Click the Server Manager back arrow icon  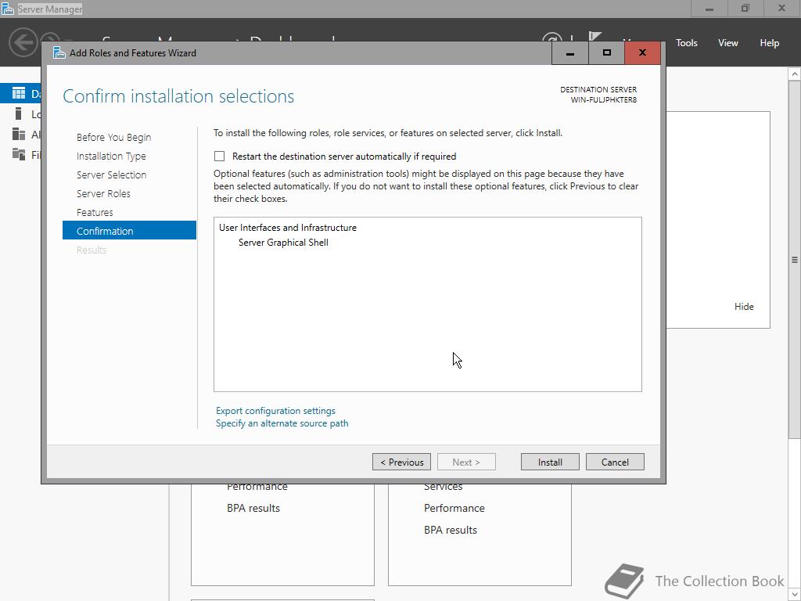tap(23, 42)
